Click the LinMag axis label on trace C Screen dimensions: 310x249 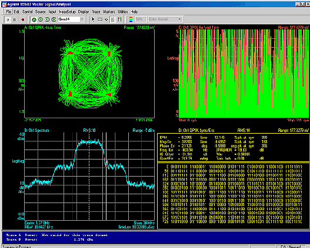(173, 58)
